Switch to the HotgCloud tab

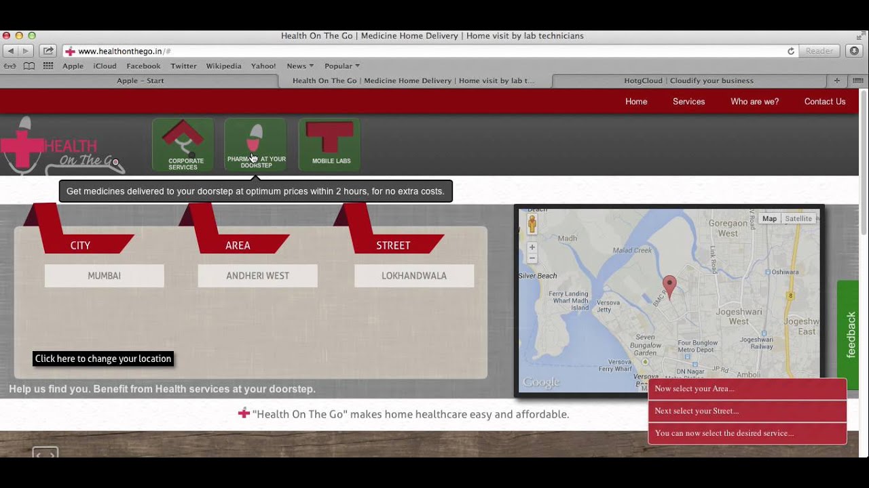point(688,81)
